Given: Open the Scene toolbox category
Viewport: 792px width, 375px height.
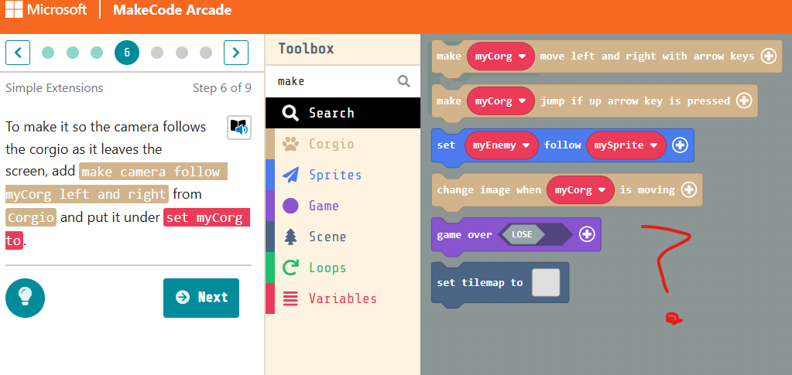Looking at the screenshot, I should click(343, 237).
